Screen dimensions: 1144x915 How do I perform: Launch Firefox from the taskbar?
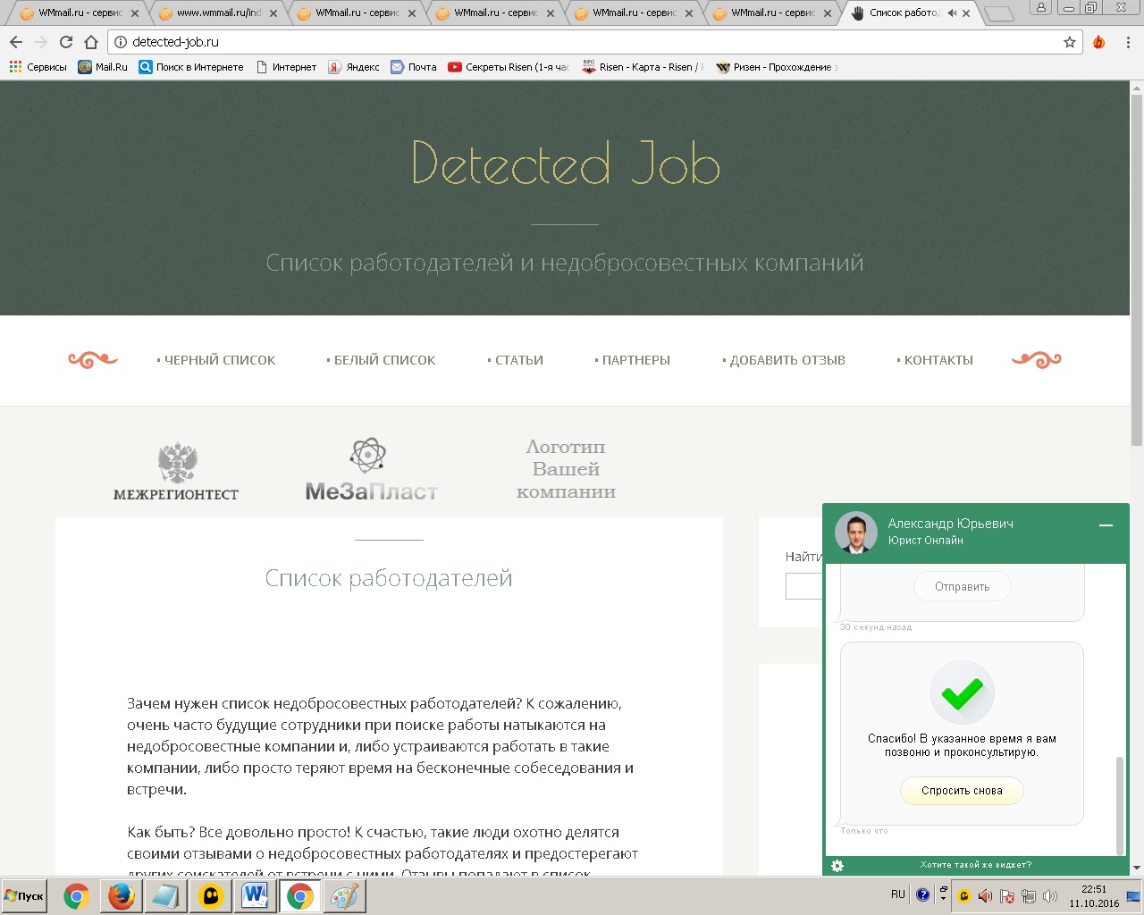coord(121,896)
